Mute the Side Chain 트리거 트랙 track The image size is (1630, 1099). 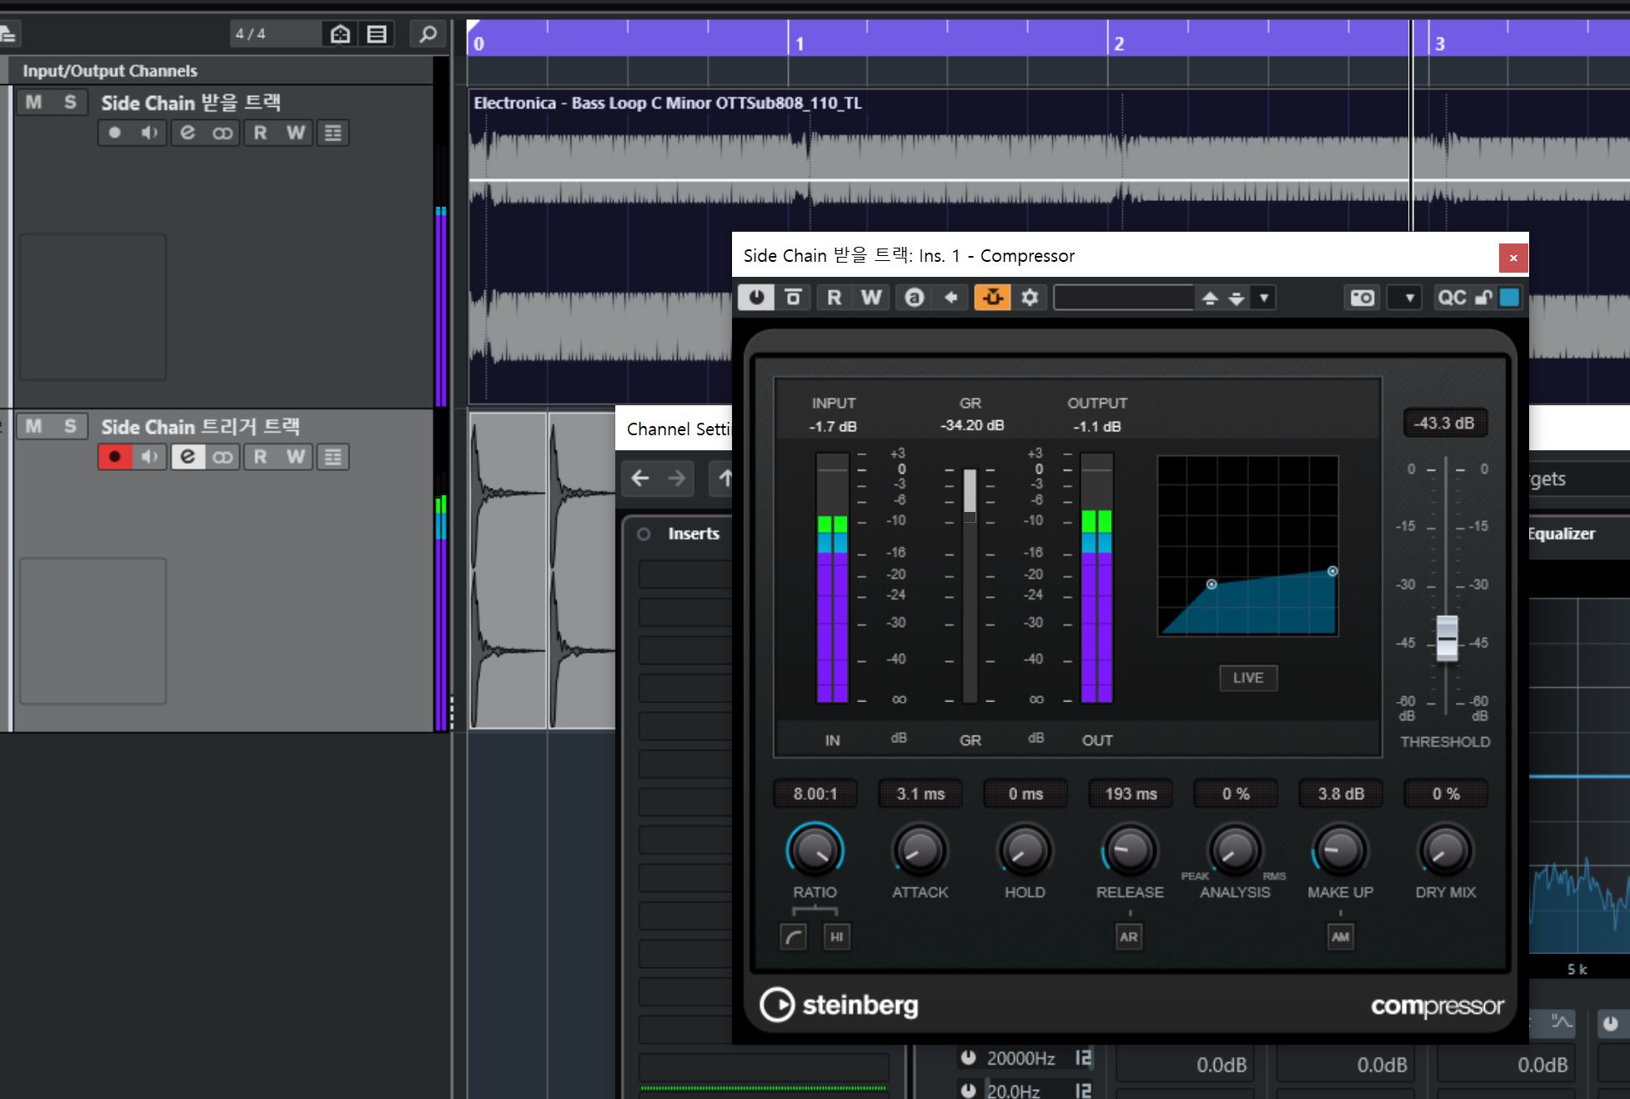(x=33, y=427)
